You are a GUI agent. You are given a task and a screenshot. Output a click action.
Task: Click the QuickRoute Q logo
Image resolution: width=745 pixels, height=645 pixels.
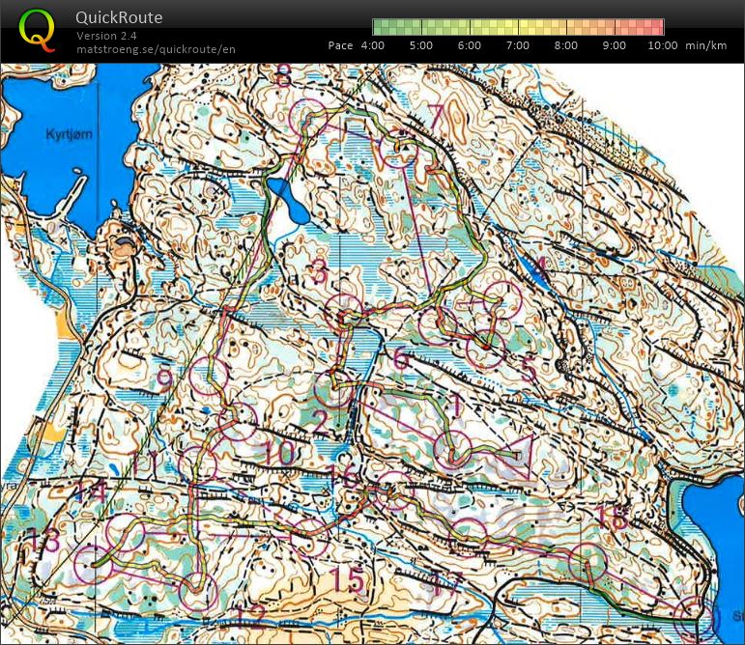[x=37, y=31]
